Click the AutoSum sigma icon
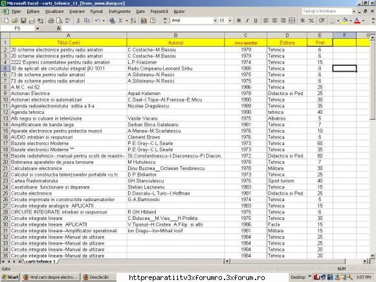 pyautogui.click(x=120, y=21)
